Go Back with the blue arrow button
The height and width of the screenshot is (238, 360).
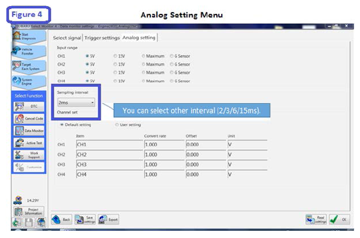[x=62, y=220]
